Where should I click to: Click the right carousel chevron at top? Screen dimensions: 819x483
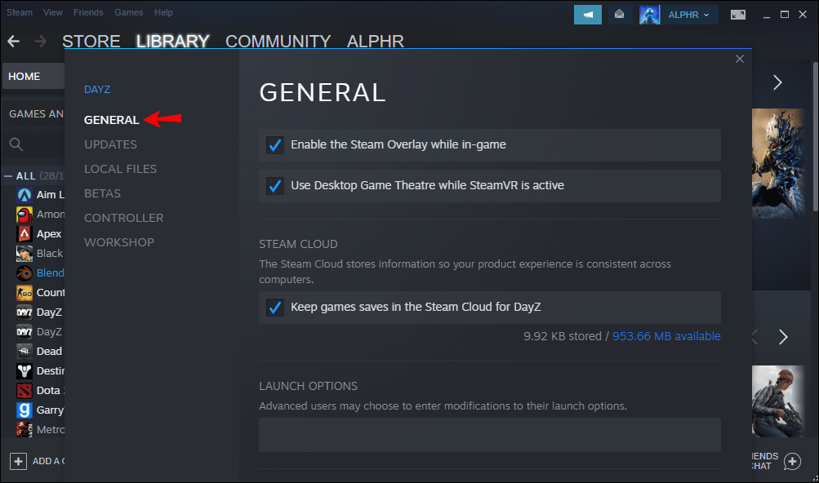[x=777, y=82]
